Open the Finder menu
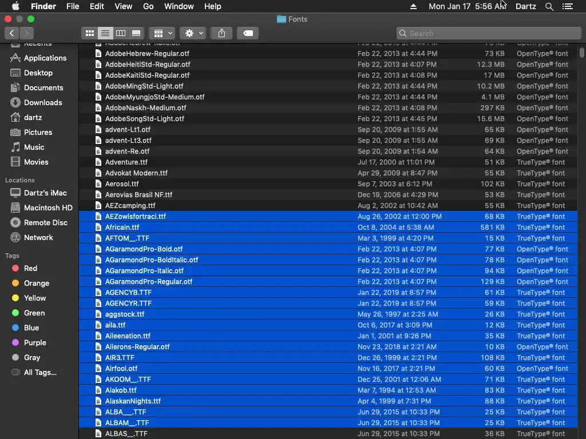Image resolution: width=586 pixels, height=439 pixels. click(x=43, y=6)
